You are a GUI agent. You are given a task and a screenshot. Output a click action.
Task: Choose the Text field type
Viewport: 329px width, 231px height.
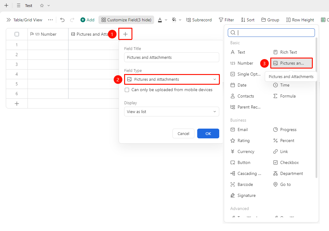pyautogui.click(x=238, y=52)
